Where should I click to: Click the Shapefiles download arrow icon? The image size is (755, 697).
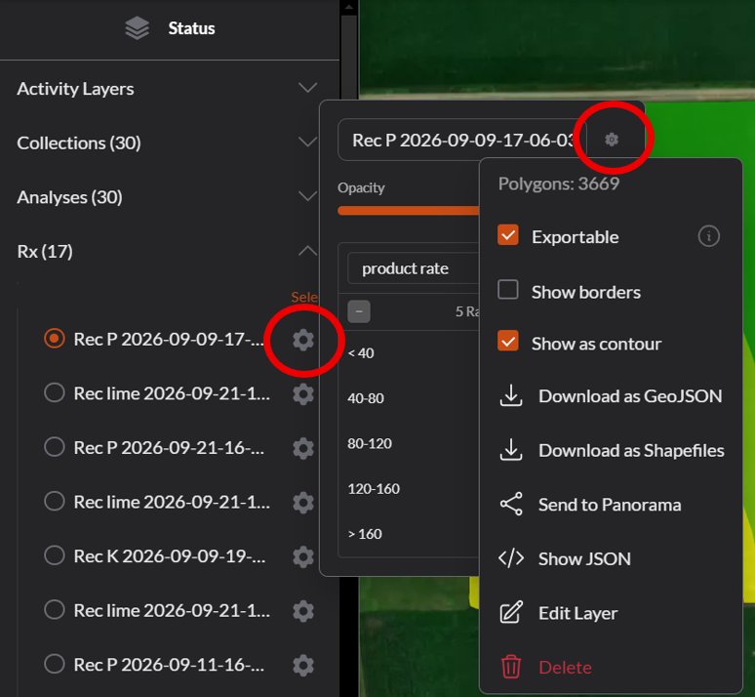(511, 450)
